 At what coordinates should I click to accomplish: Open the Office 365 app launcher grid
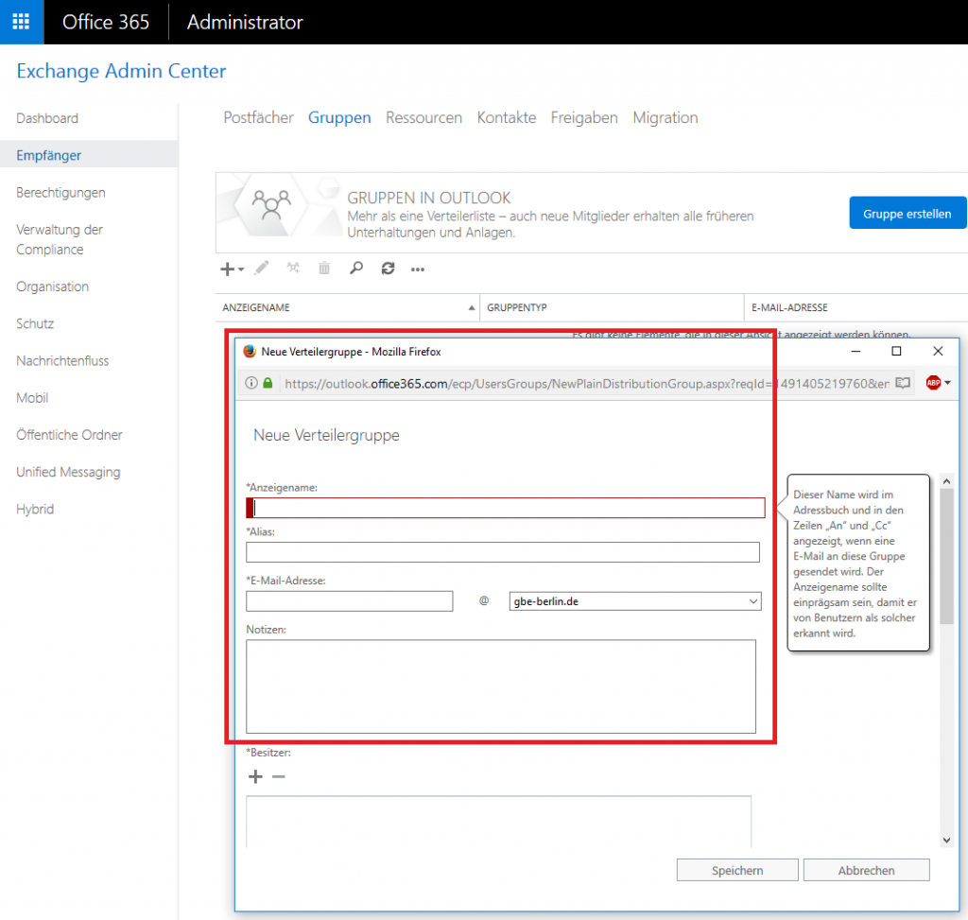[x=22, y=22]
